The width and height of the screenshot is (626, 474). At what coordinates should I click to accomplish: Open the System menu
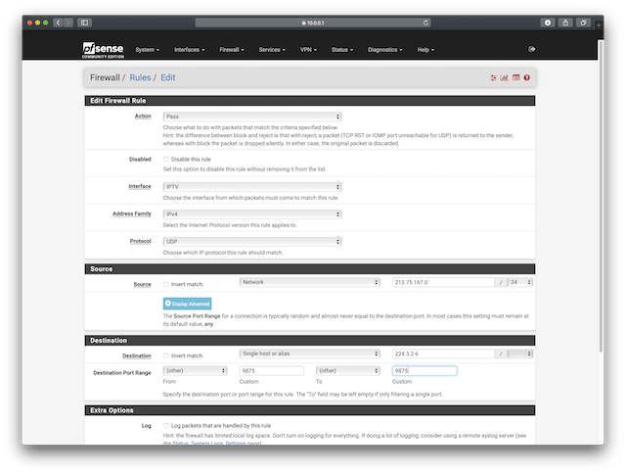(147, 50)
